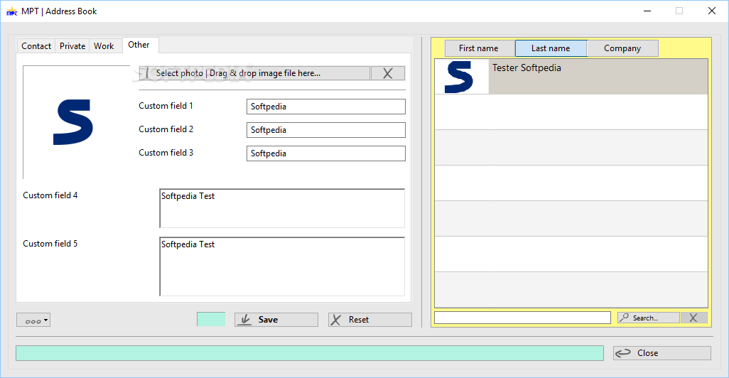Click the Custom field 5 label
Viewport: 729px width, 378px height.
click(x=50, y=244)
